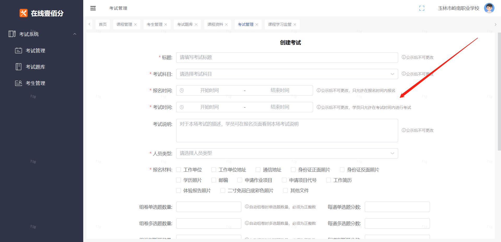Click the 考试管理 calendar icon in sidebar
This screenshot has width=501, height=242.
pos(19,50)
